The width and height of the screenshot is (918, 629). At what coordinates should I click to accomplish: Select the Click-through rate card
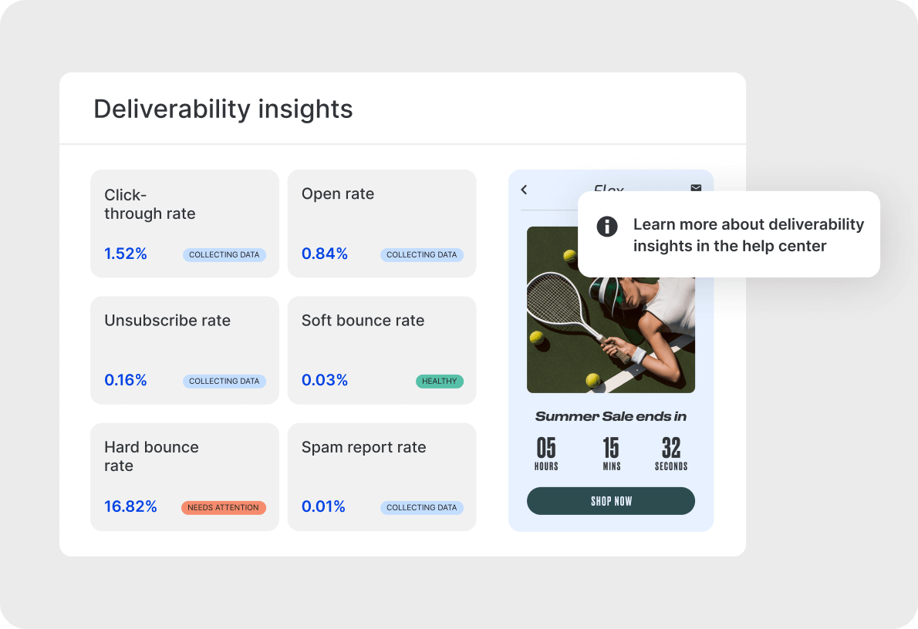point(184,224)
